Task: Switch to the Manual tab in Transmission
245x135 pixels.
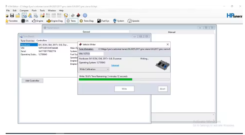Action: click(x=172, y=32)
